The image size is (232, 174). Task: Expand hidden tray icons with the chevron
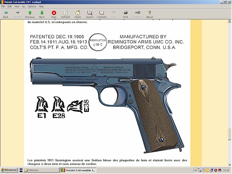point(195,170)
